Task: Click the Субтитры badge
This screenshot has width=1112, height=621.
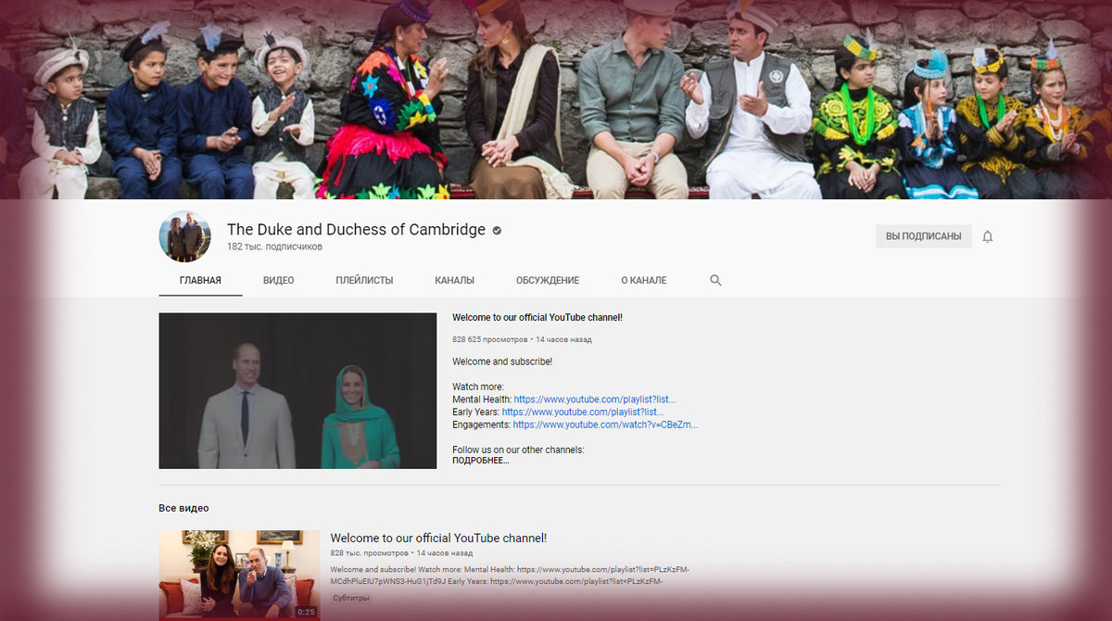Action: (351, 598)
